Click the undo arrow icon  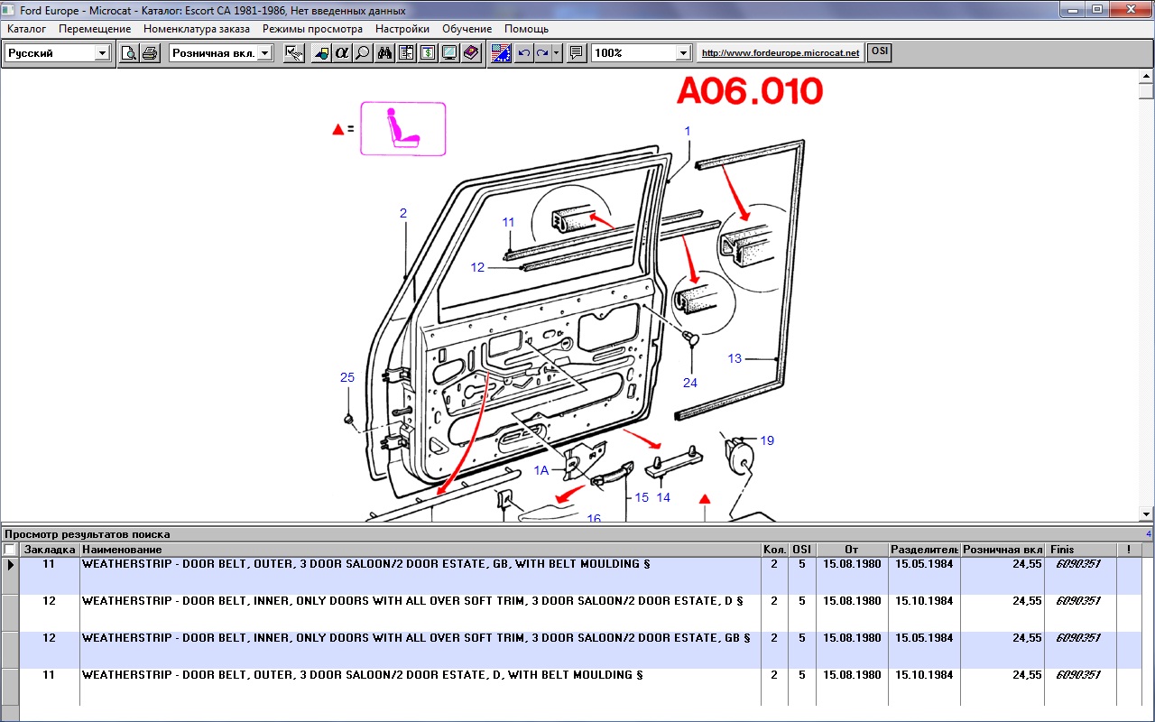(523, 53)
